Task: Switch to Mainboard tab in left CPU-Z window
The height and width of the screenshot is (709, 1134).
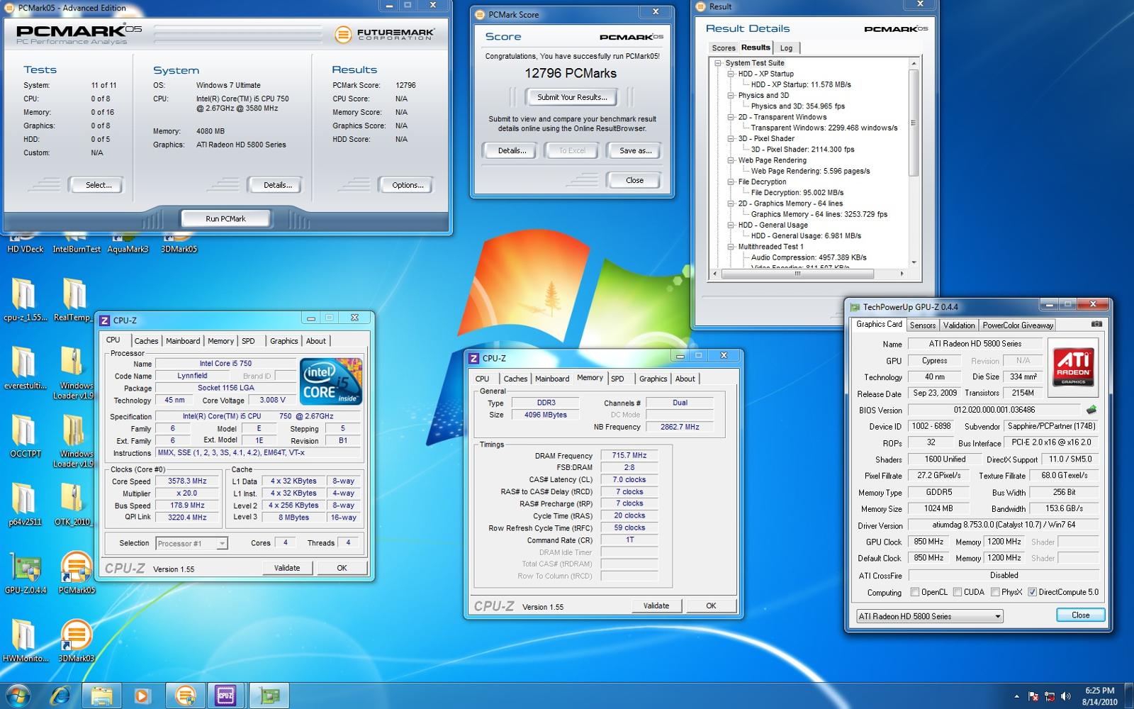Action: [183, 341]
